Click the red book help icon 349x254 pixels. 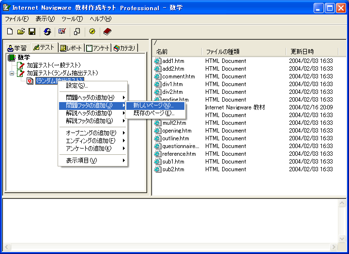coord(107,31)
